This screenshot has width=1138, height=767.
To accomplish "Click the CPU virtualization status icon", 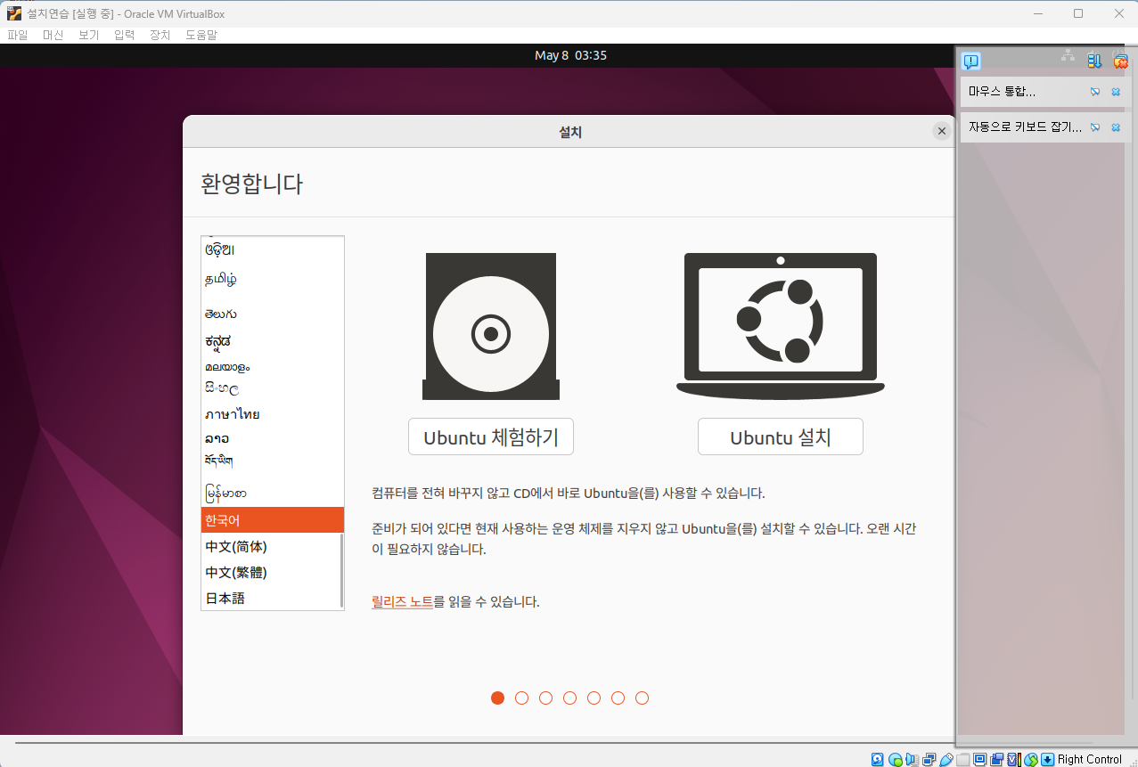I will (x=1014, y=759).
